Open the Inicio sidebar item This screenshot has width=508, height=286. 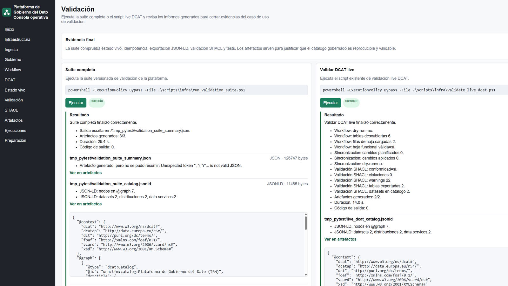[x=9, y=29]
